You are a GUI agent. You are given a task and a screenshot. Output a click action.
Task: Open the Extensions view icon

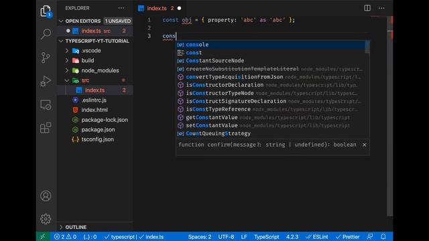point(46,128)
